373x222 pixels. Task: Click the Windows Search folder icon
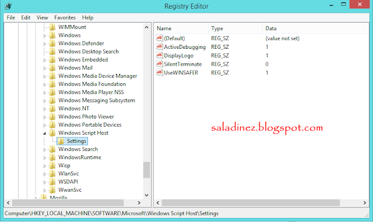(52, 149)
